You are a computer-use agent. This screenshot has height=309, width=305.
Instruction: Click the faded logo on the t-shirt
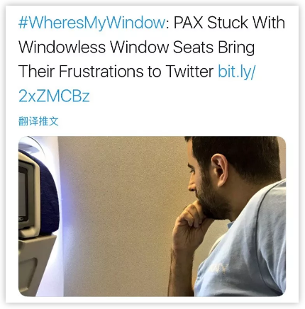[x=218, y=269]
